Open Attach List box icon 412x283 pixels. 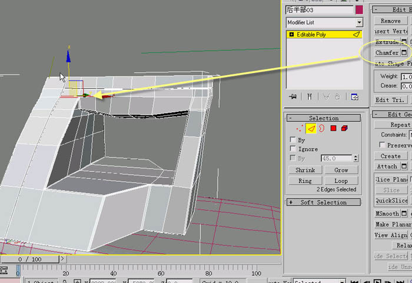tap(404, 167)
